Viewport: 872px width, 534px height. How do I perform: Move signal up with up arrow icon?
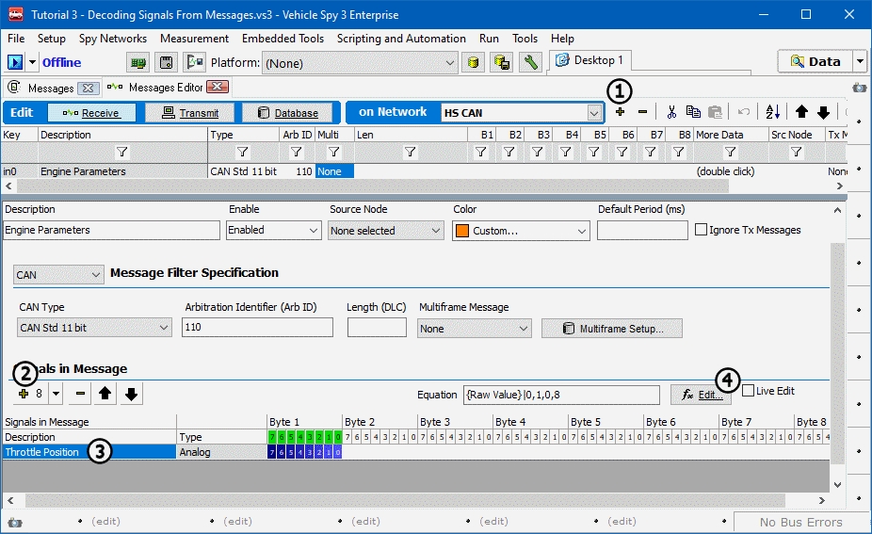point(106,395)
